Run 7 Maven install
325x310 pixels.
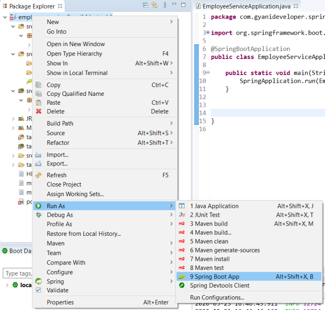pyautogui.click(x=249, y=259)
